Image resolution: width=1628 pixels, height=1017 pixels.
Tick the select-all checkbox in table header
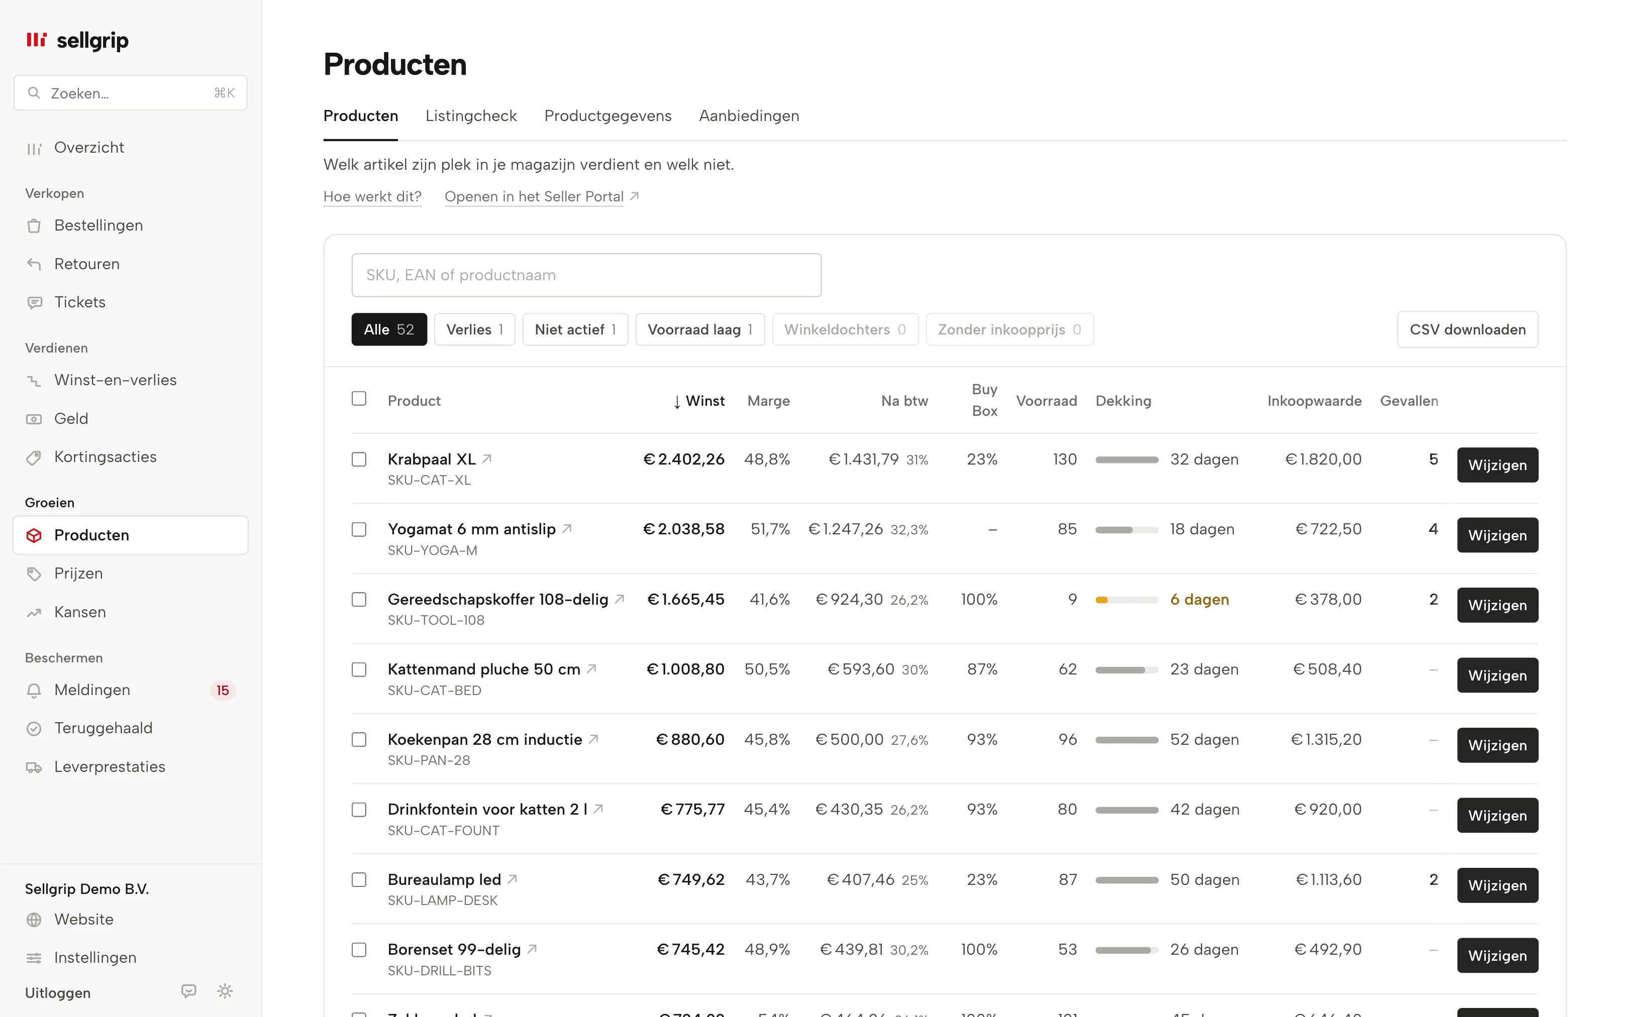point(359,399)
